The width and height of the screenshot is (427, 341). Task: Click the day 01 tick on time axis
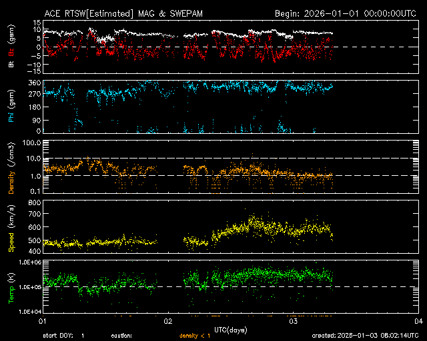coord(41,321)
